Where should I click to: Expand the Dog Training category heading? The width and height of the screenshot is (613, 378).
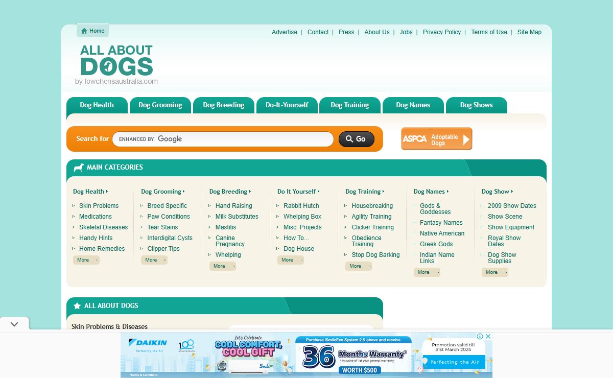365,192
